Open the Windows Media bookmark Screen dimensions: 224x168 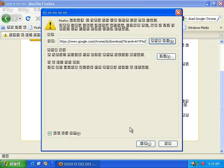pos(196,27)
